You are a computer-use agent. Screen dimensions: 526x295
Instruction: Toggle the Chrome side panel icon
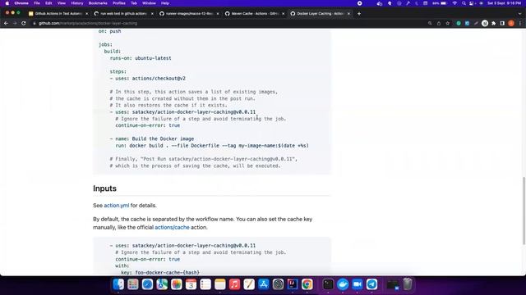click(502, 24)
